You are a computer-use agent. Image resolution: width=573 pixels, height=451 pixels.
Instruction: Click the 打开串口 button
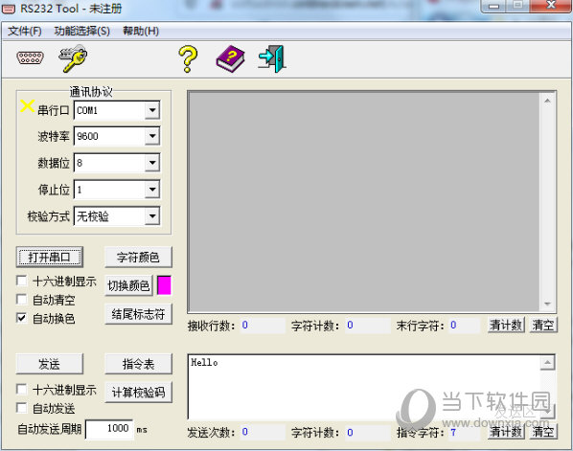coord(49,257)
